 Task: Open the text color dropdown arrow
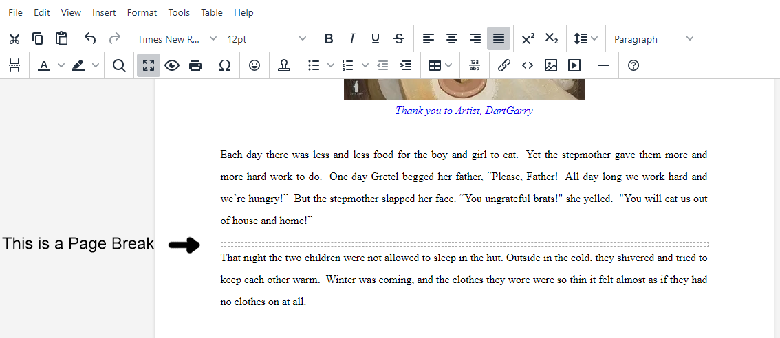tap(61, 65)
